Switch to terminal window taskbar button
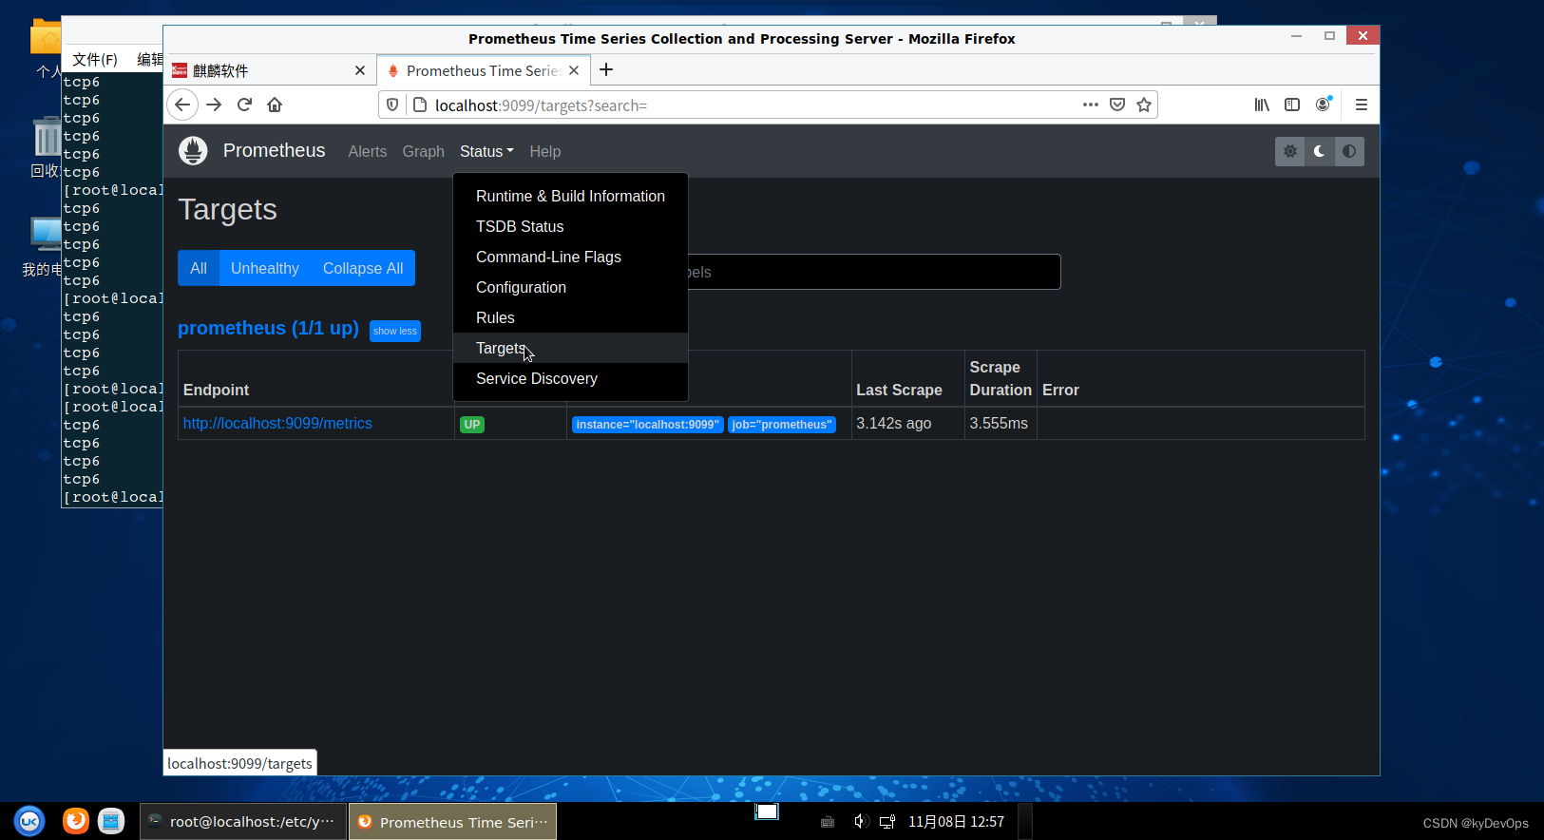 pos(242,822)
